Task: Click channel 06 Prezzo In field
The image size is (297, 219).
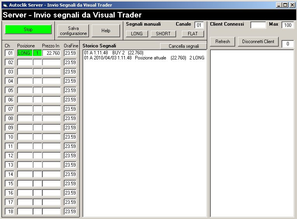Action: click(51, 100)
